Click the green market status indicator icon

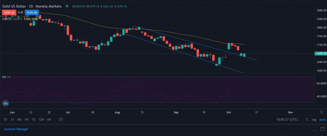coord(67,6)
